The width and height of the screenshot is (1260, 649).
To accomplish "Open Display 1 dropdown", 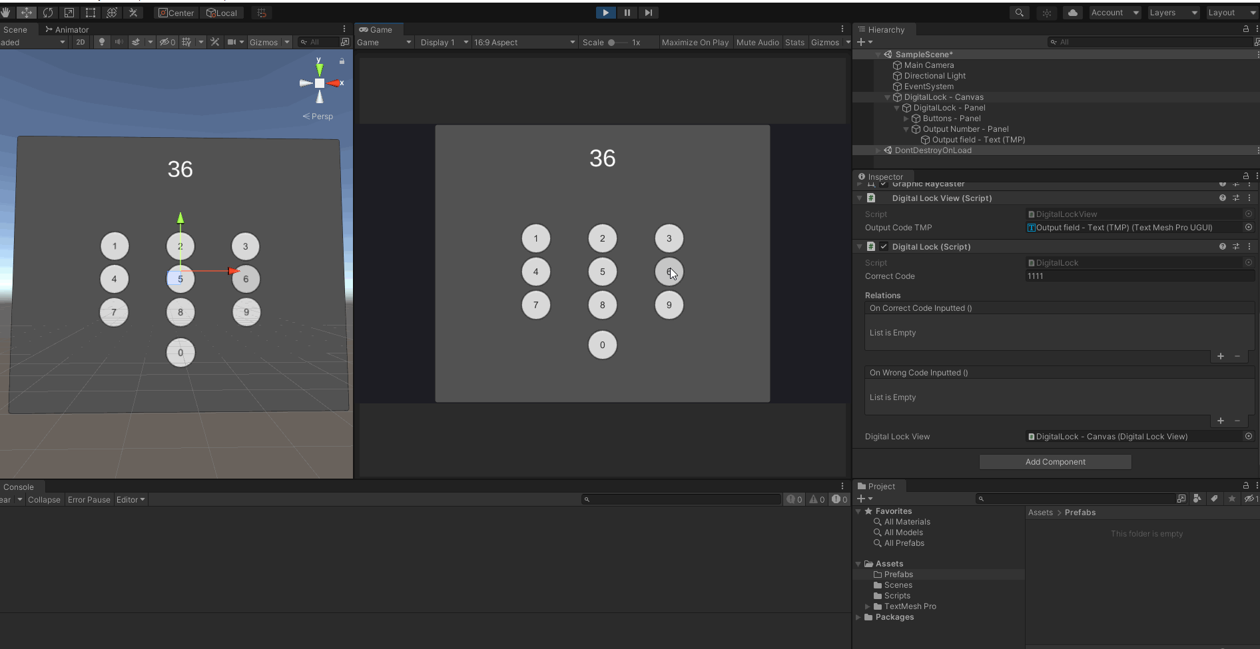I will click(444, 42).
